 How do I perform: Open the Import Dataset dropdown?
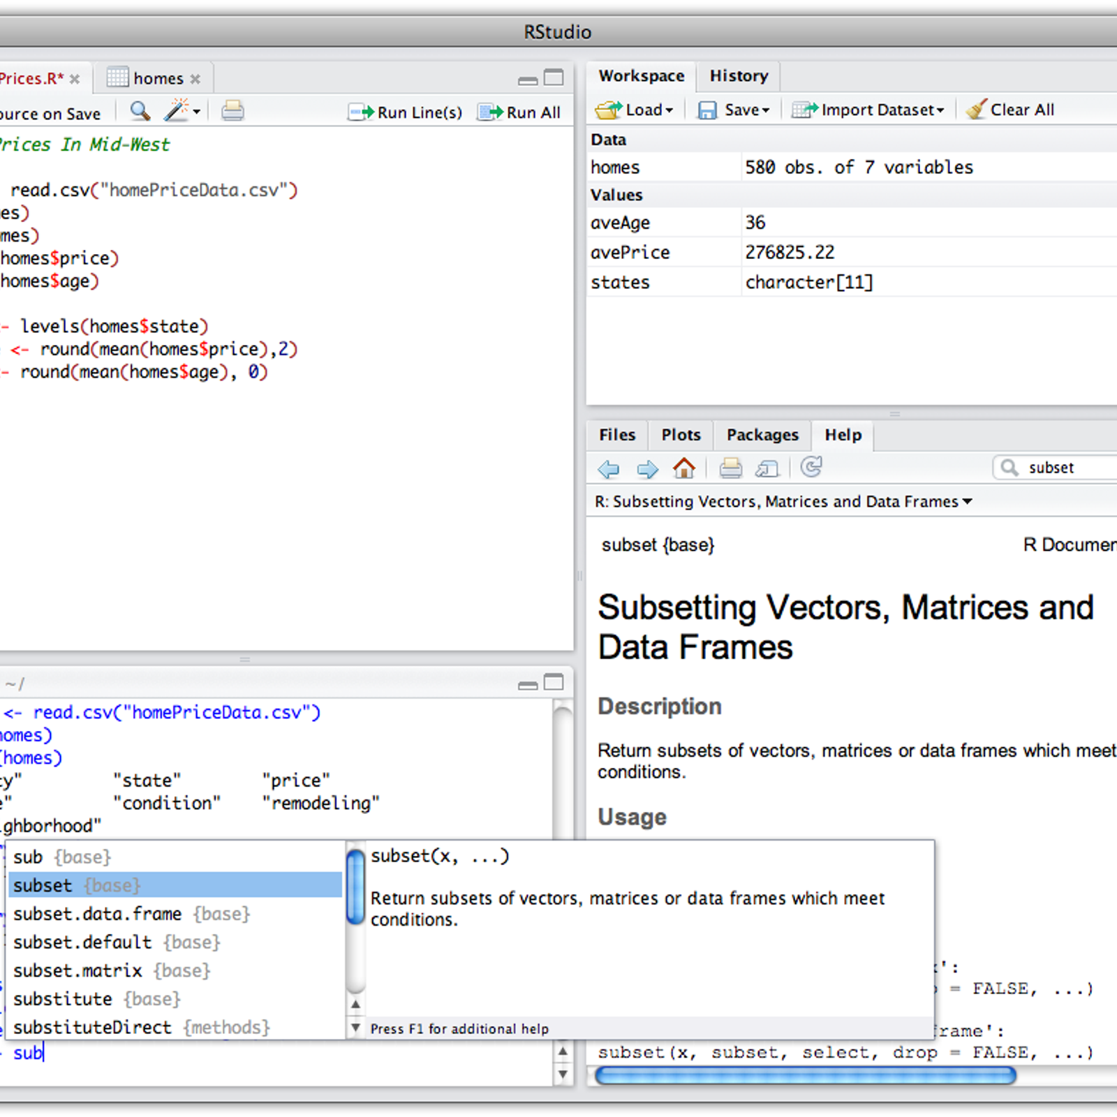coord(868,110)
